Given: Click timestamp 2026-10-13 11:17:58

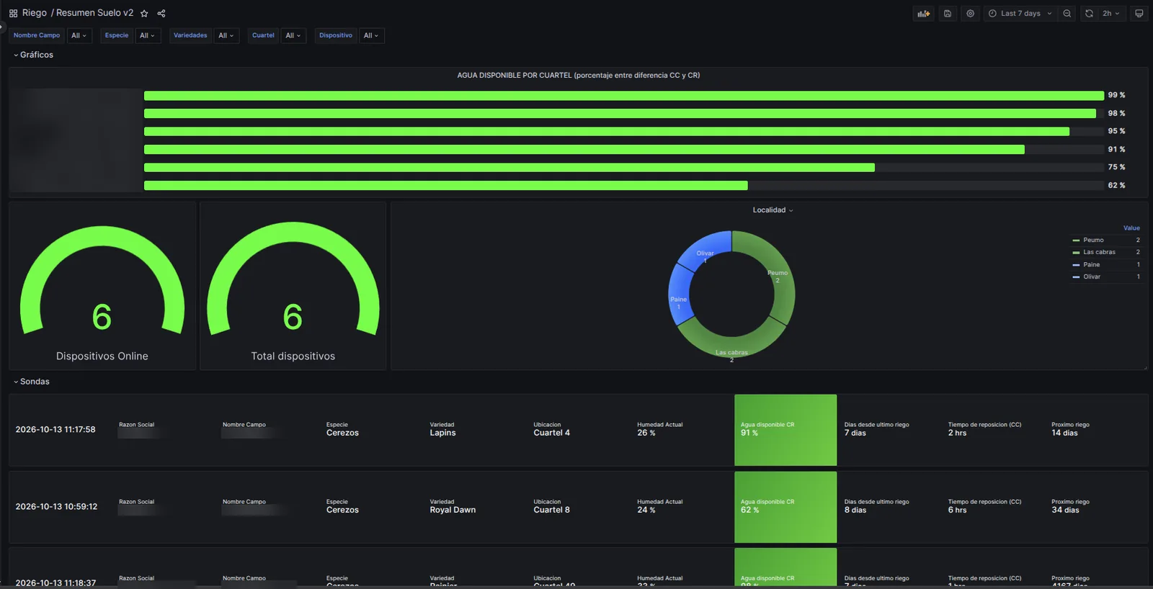Looking at the screenshot, I should point(55,430).
